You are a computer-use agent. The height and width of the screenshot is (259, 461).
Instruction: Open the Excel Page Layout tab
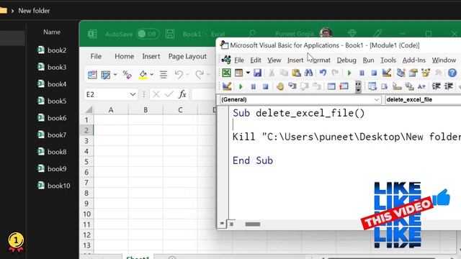(187, 56)
